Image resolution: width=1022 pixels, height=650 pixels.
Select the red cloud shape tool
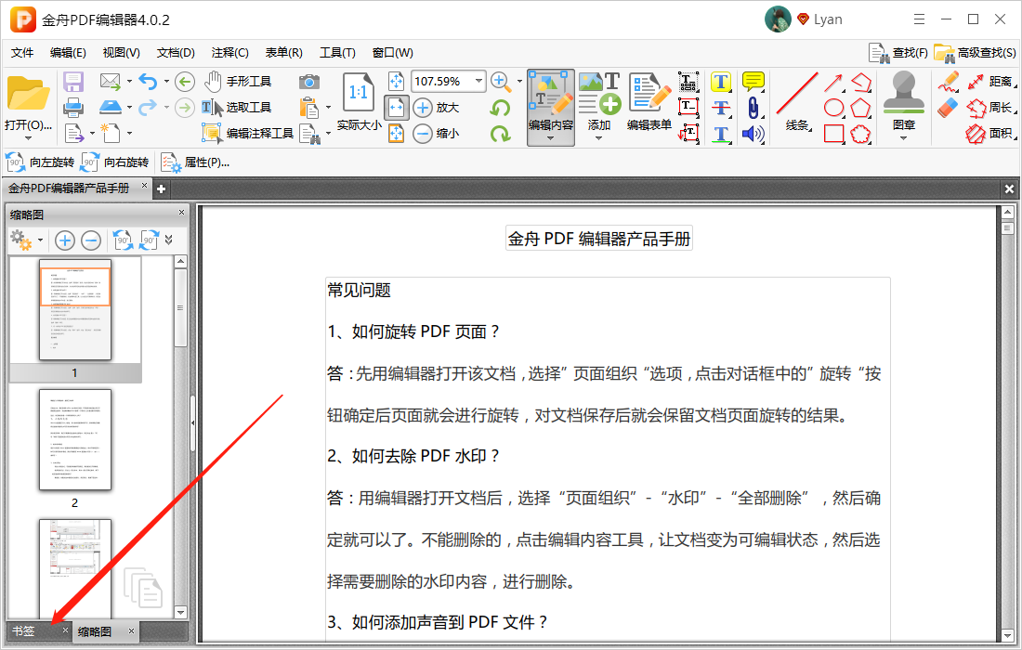click(x=860, y=134)
